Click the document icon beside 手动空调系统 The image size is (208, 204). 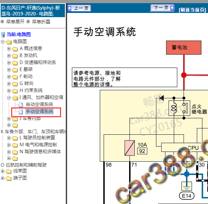coord(21,112)
